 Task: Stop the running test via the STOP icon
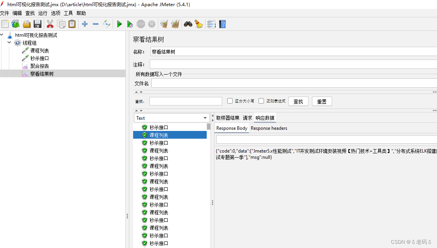(x=140, y=24)
